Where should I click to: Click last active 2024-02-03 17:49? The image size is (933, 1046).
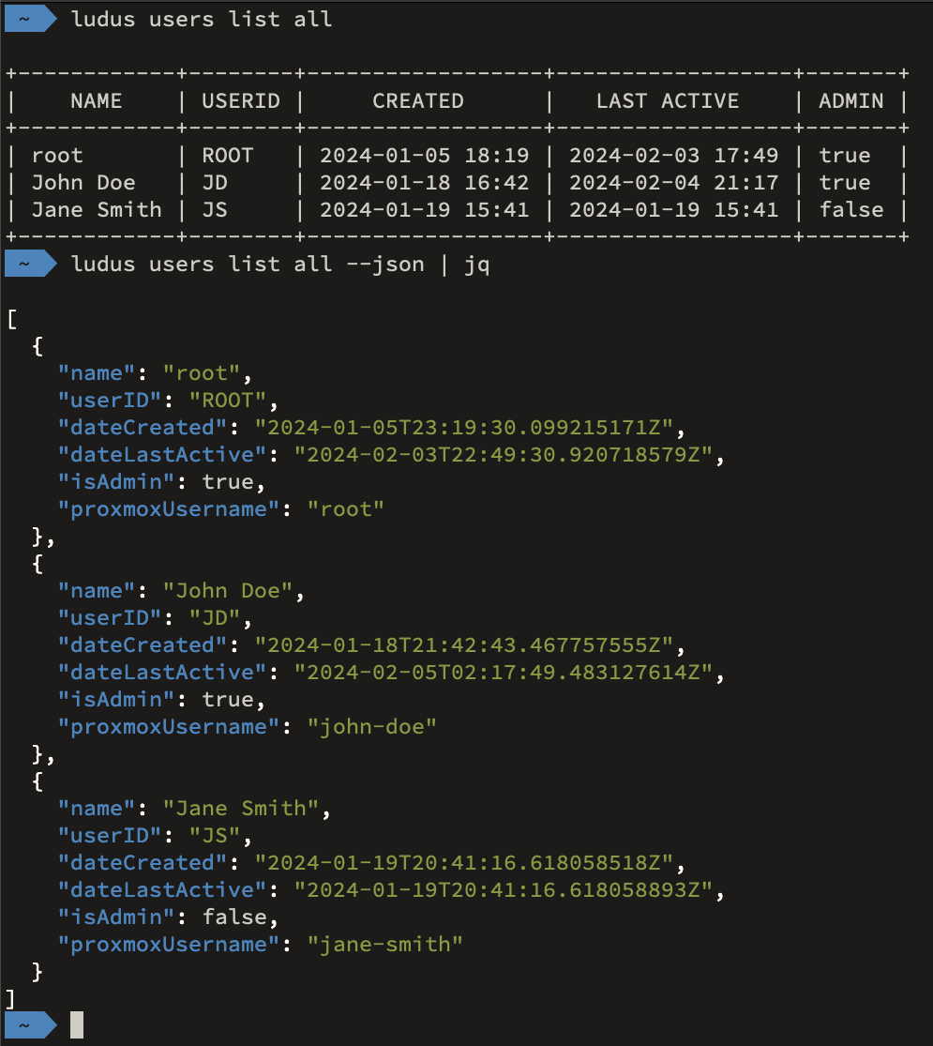673,156
